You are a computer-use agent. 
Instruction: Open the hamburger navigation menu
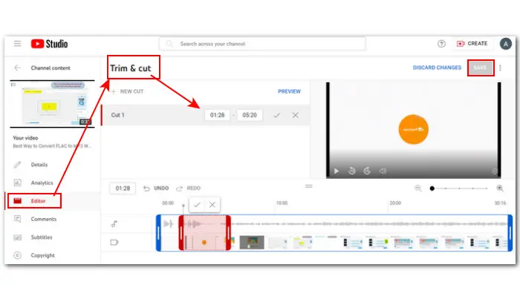click(17, 43)
